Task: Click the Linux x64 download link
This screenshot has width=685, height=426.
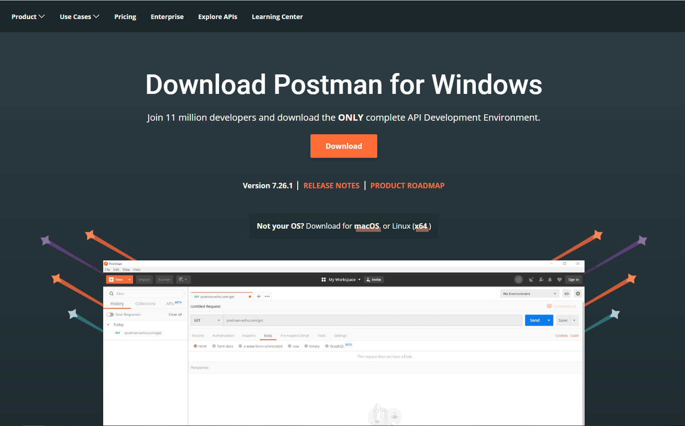Action: (421, 226)
